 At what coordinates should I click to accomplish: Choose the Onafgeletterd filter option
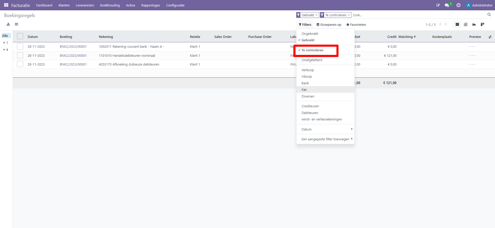pos(312,60)
